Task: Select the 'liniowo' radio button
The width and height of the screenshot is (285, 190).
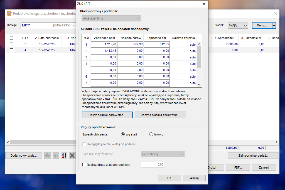Action: (151, 134)
